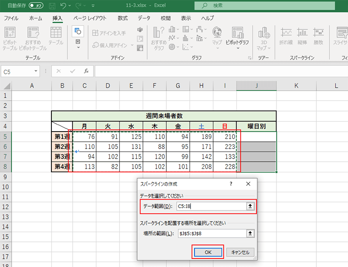Image resolution: width=348 pixels, height=267 pixels.
Task: Collapse dialog via 場所の範囲 range selector button
Action: pyautogui.click(x=250, y=233)
